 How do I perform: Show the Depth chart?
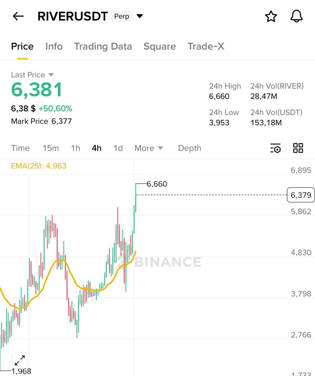pos(190,148)
